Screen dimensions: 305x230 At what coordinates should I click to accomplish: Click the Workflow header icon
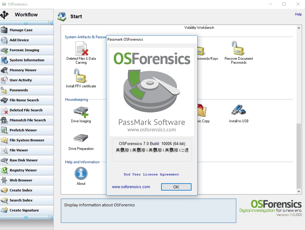tap(5, 15)
